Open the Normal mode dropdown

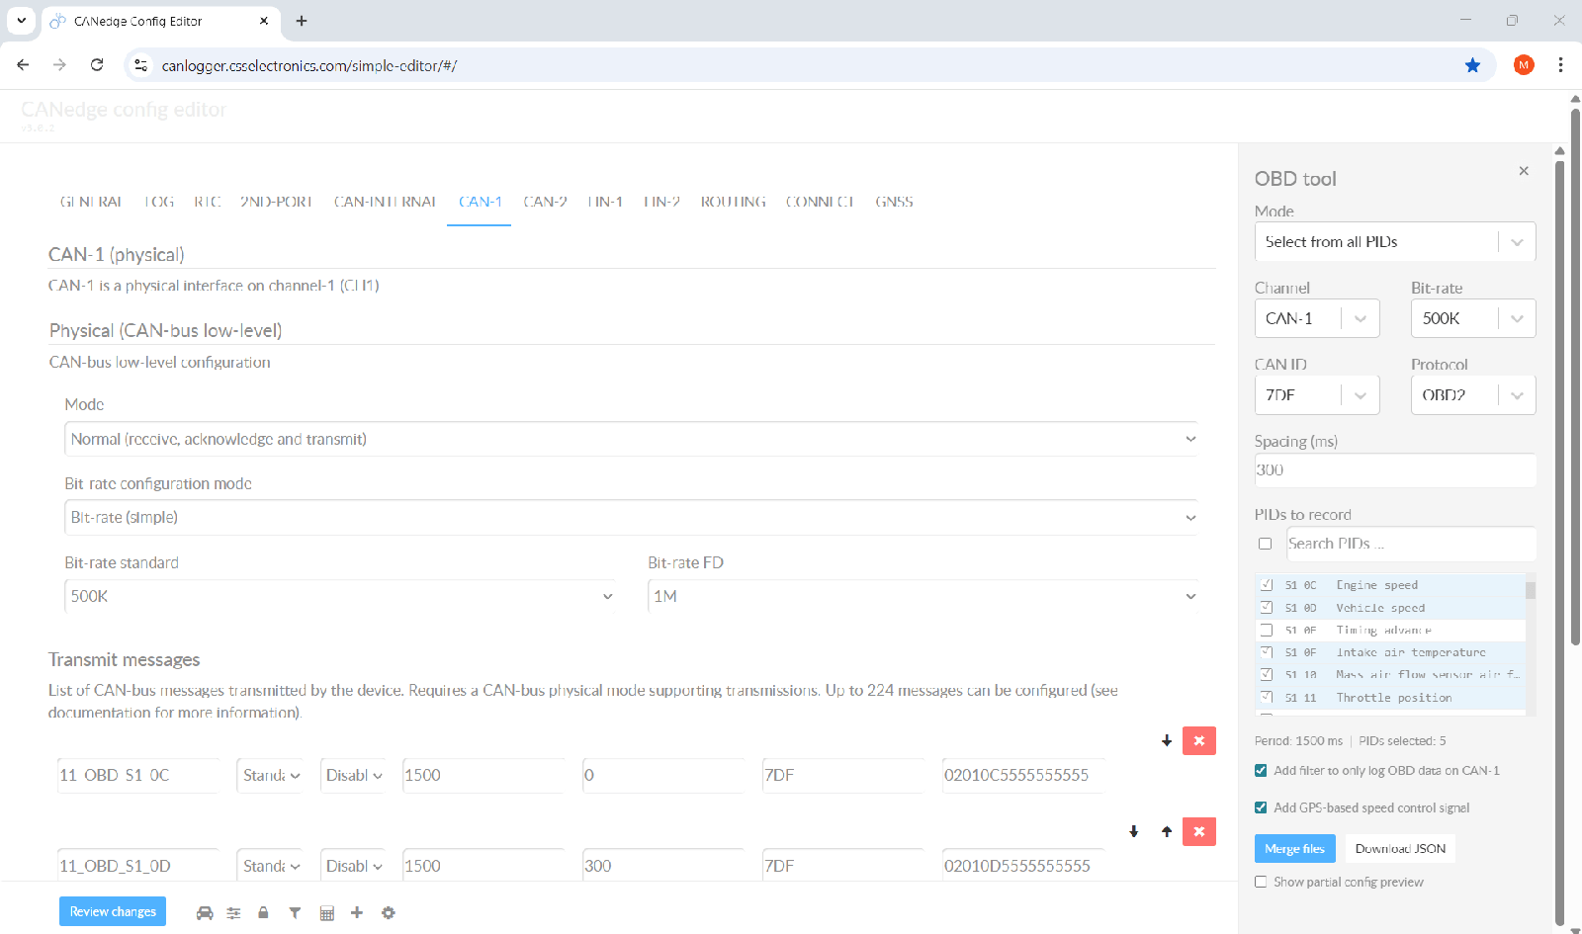(x=631, y=439)
